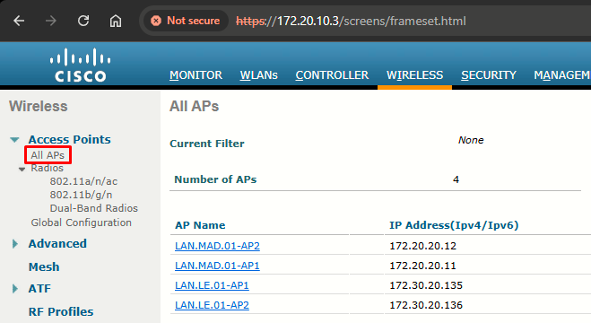Open the Access Points sidebar link
Viewport: 591px width, 323px height.
(x=70, y=139)
